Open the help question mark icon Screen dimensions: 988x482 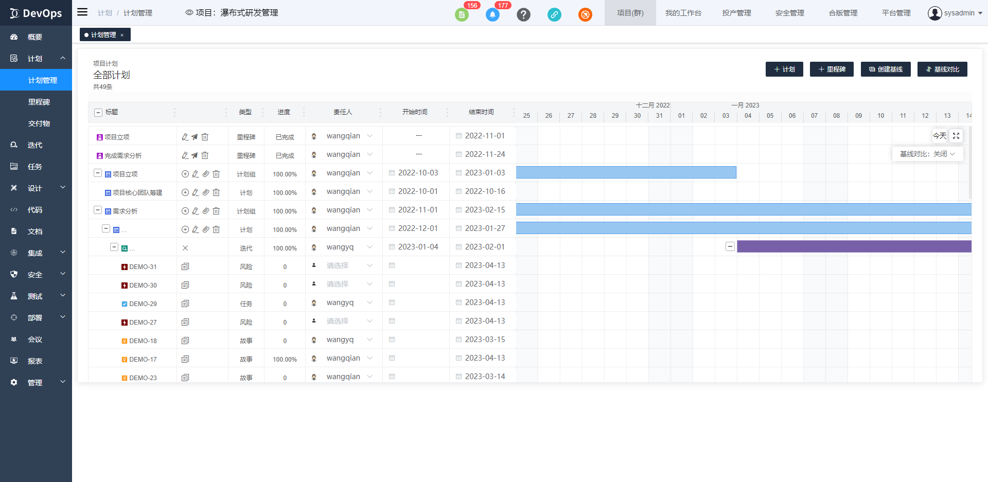coord(523,14)
